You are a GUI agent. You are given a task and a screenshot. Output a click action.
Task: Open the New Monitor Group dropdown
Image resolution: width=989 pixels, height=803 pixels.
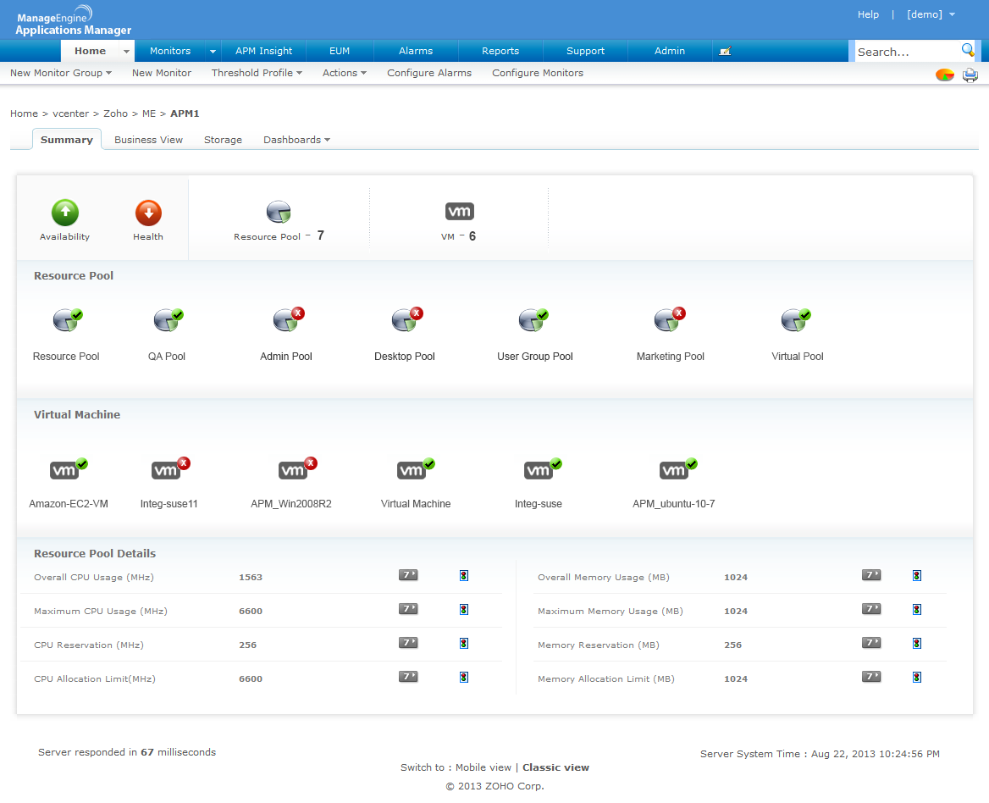[61, 73]
